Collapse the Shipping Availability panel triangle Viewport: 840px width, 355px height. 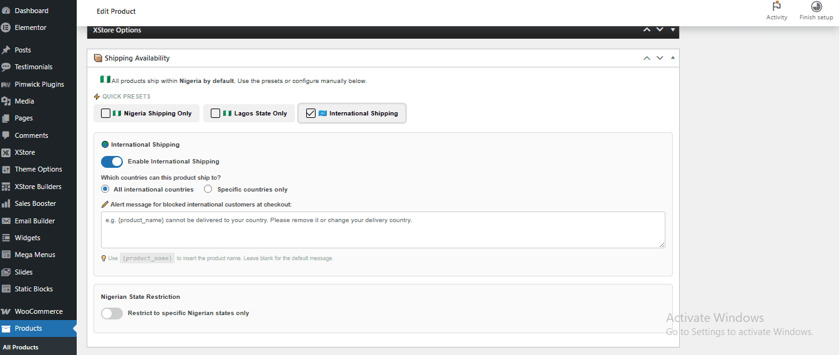click(x=673, y=58)
